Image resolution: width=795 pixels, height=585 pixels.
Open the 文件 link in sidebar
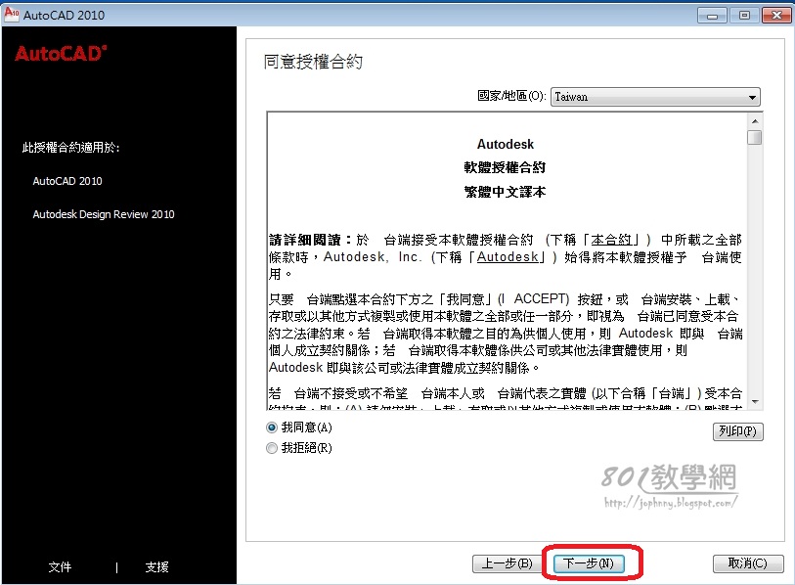[x=60, y=566]
